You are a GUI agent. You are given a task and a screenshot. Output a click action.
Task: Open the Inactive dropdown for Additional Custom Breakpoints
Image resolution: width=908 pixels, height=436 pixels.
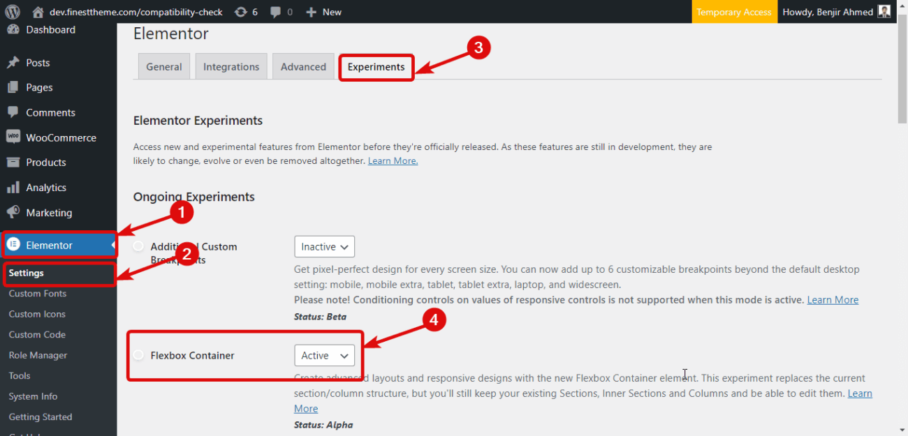tap(324, 246)
